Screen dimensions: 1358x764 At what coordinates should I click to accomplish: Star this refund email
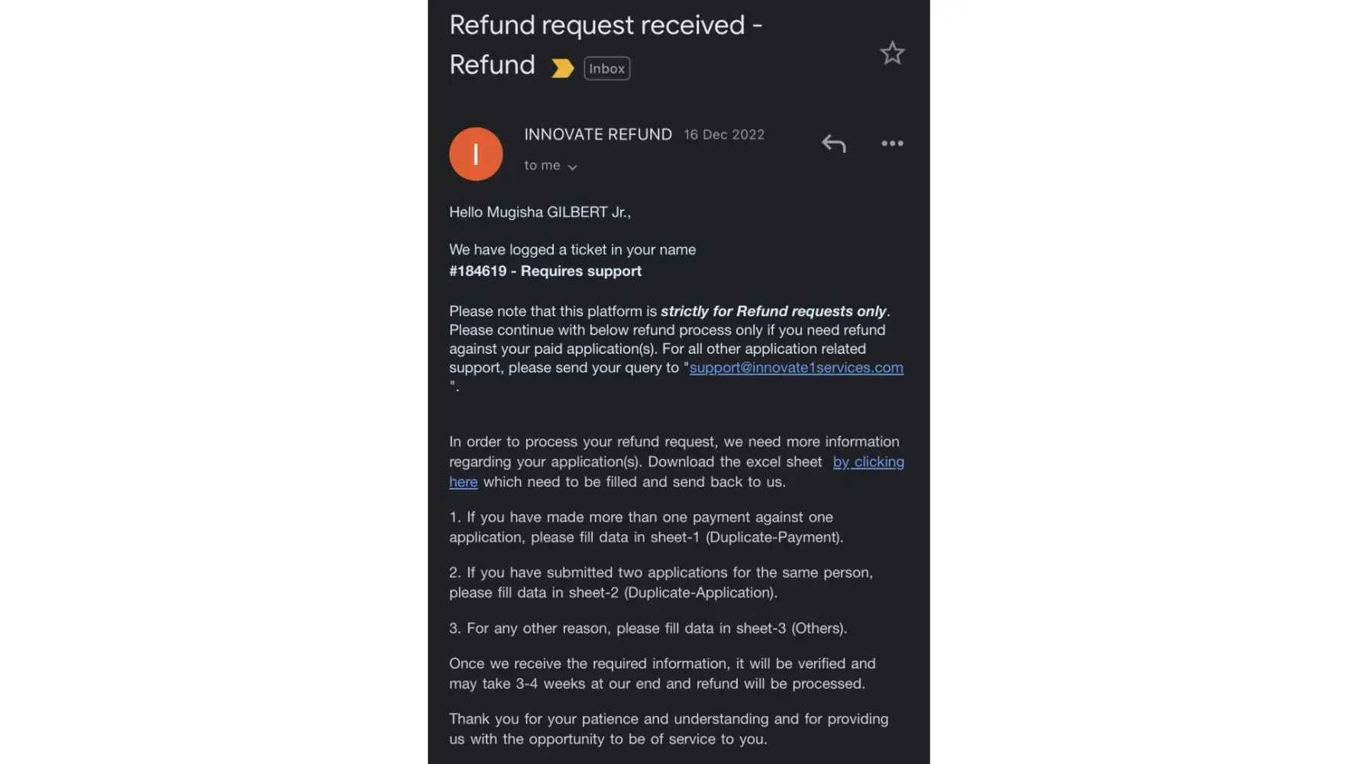(x=891, y=53)
